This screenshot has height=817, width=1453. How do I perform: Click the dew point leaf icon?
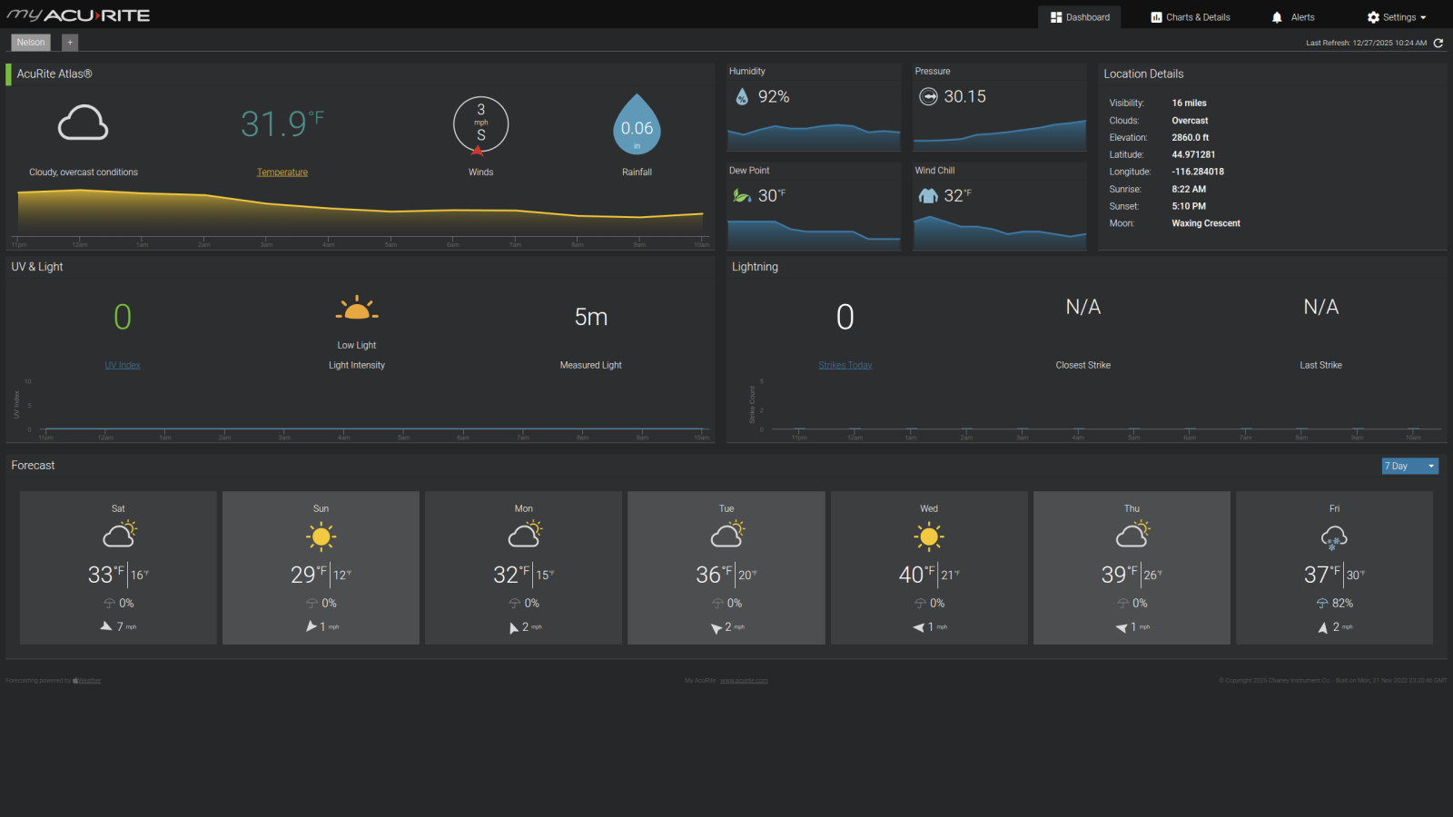tap(742, 195)
